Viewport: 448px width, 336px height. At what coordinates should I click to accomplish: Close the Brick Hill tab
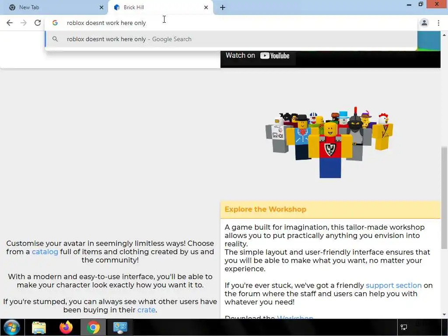click(x=206, y=7)
